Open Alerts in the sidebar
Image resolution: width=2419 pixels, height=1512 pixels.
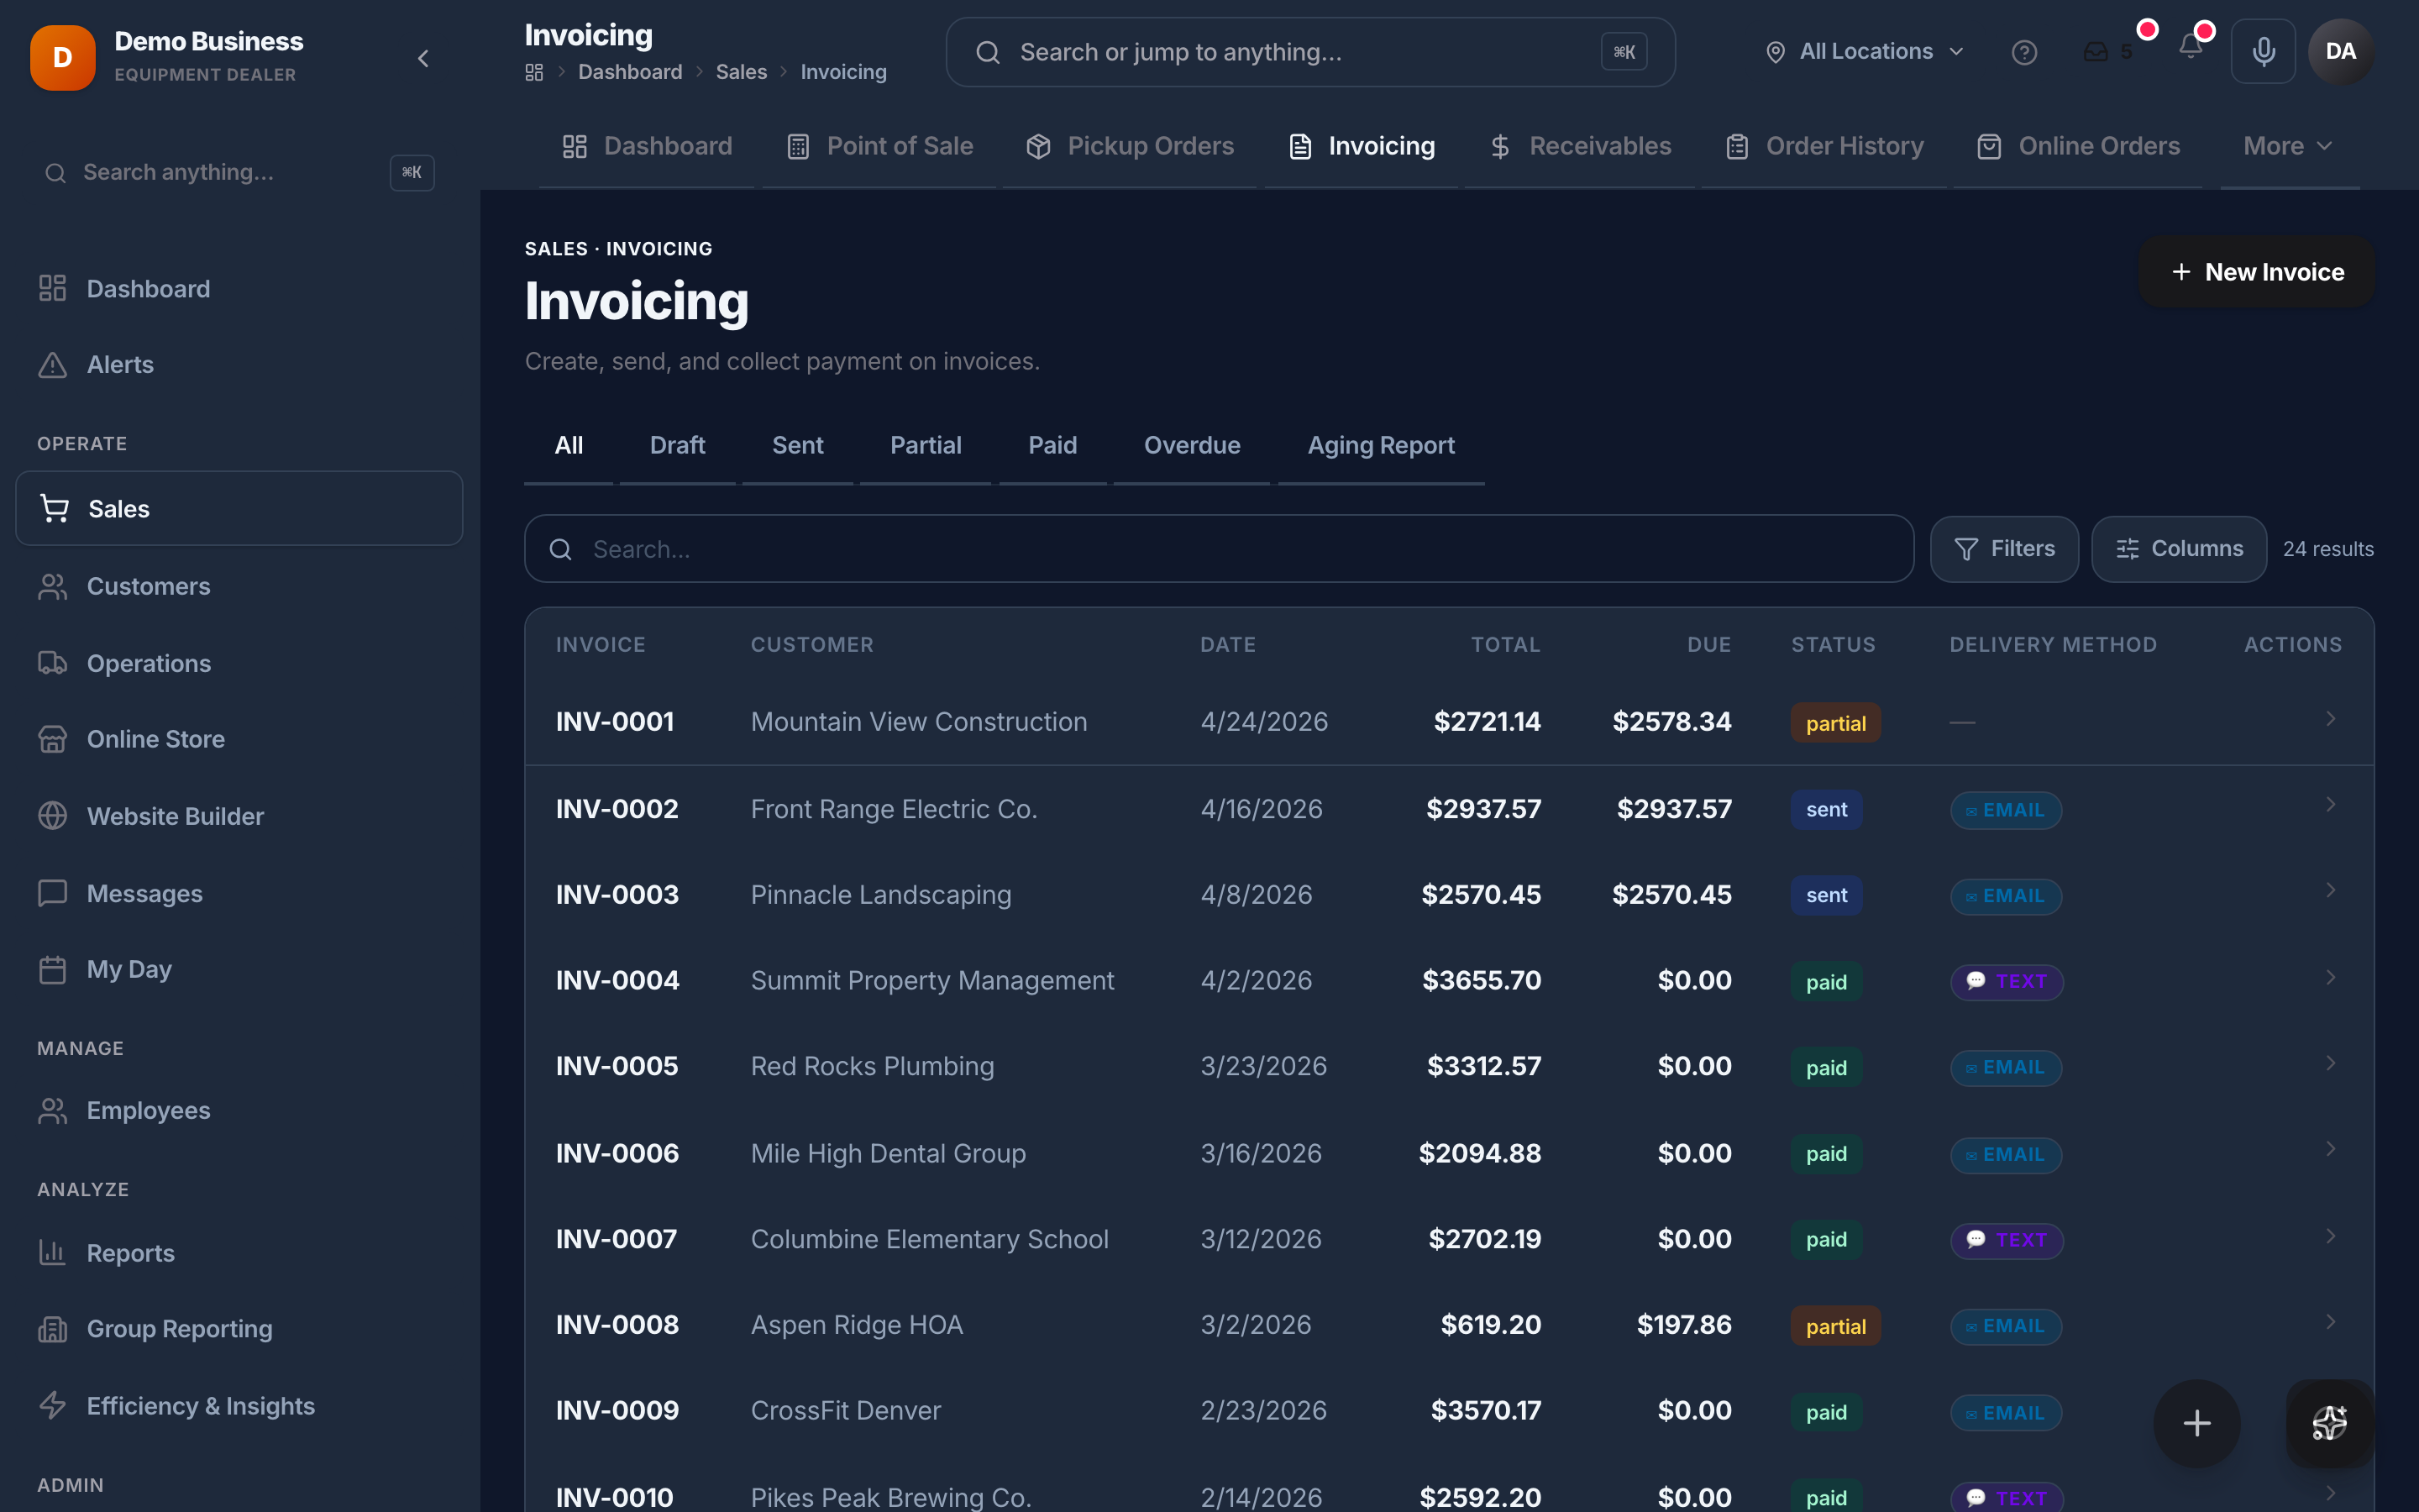click(239, 365)
